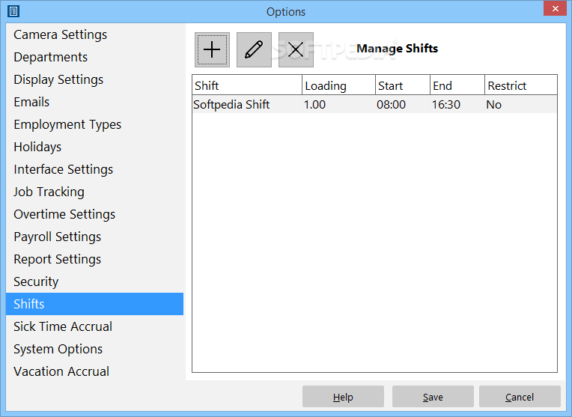Save the options changes
Viewport: 572px width, 417px height.
tap(433, 397)
